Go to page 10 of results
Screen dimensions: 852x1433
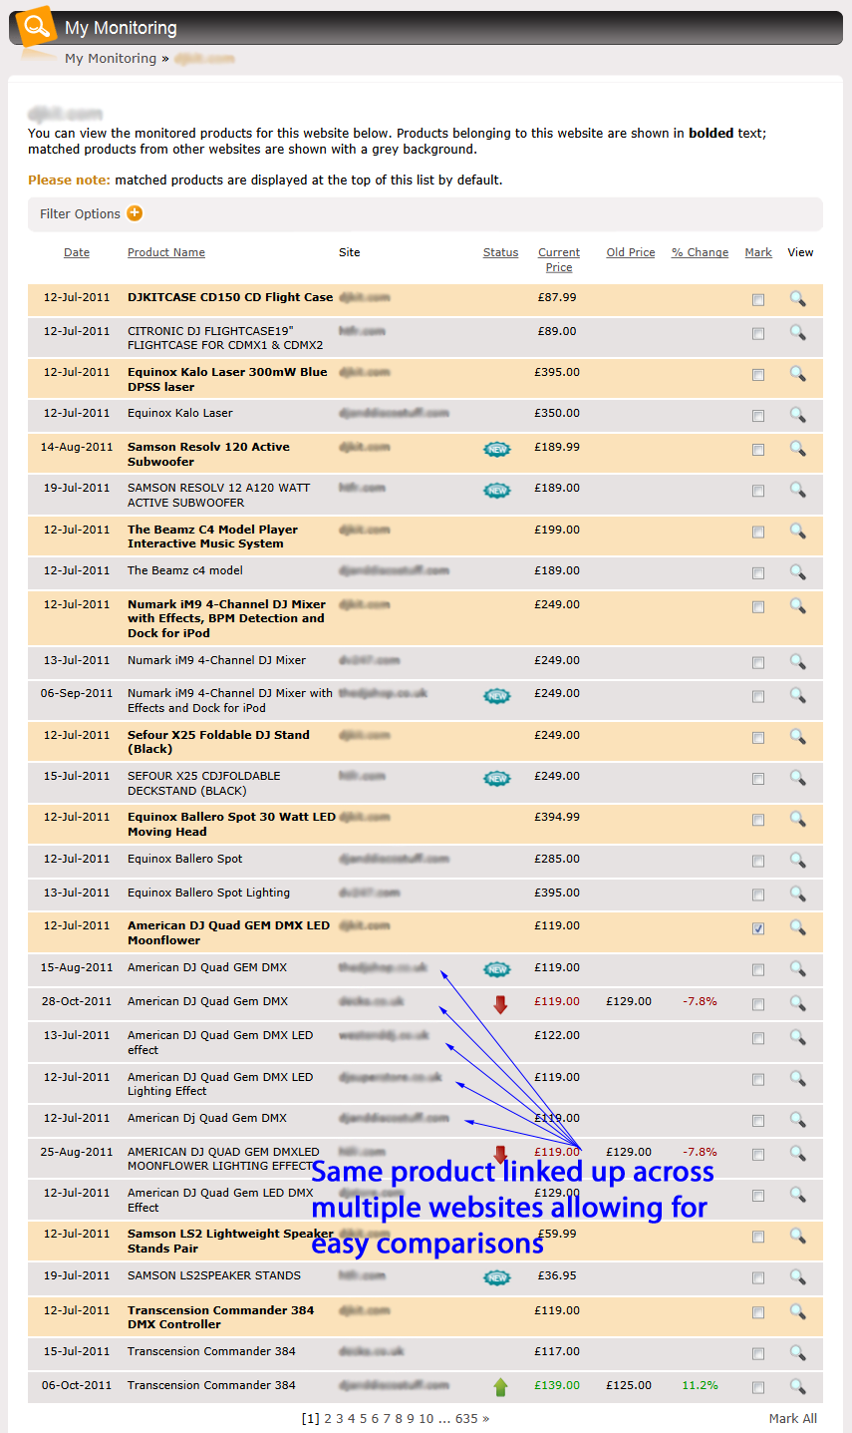pyautogui.click(x=426, y=1418)
